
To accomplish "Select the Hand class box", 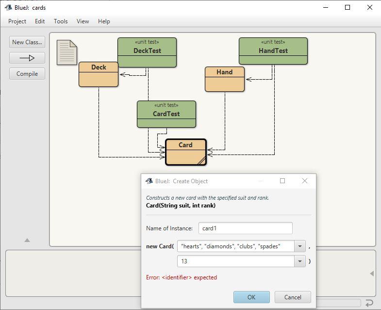I will click(x=225, y=79).
